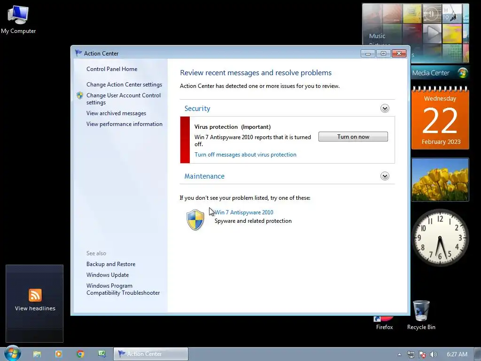Click Turn off messages about virus protection
Viewport: 481px width, 361px height.
245,154
